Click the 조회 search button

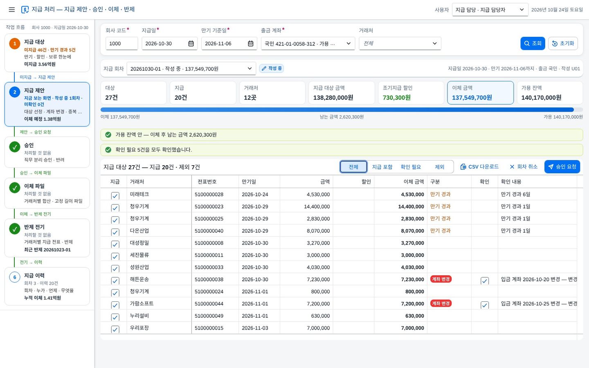coord(533,43)
